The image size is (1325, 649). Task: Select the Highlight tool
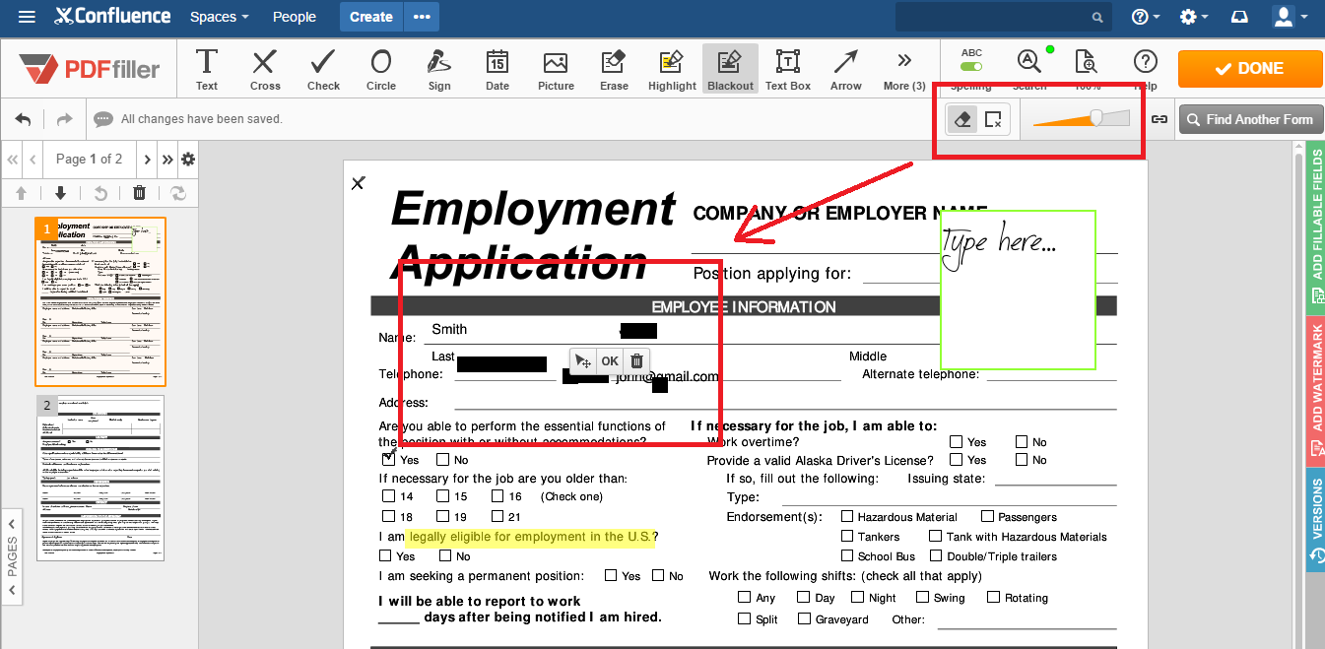point(672,69)
